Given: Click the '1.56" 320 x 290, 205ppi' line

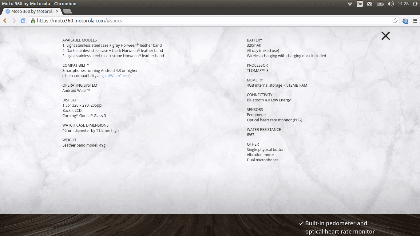Looking at the screenshot, I should click(82, 105).
